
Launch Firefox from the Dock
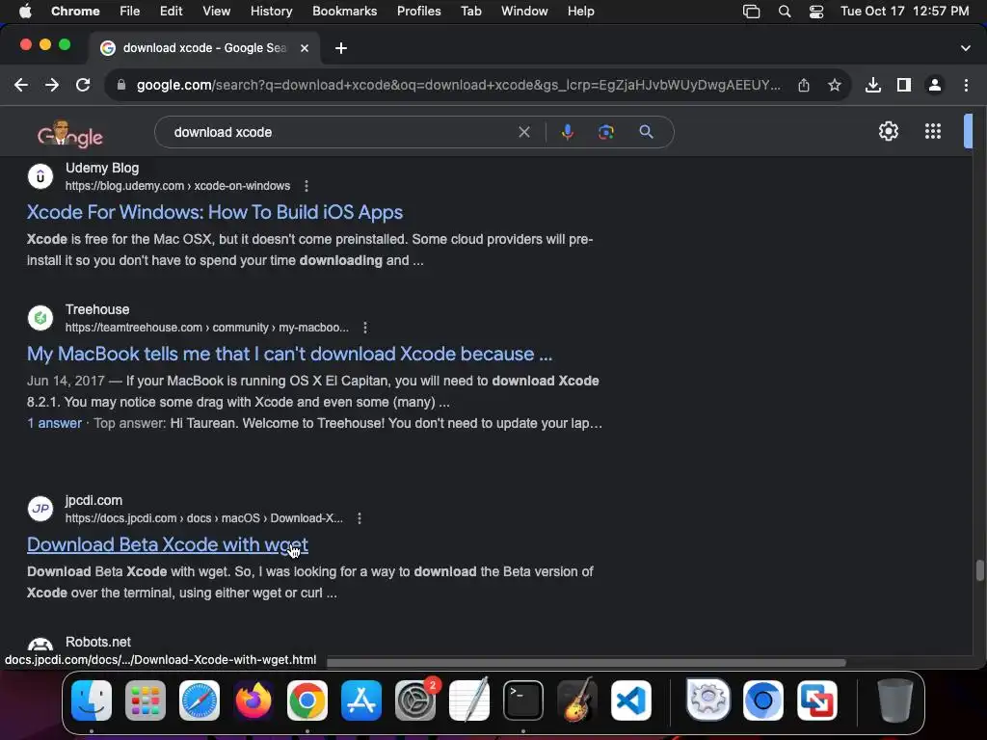click(x=253, y=700)
